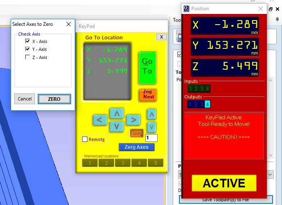Viewport: 282px width, 205px height.
Task: Click Save Toolpath(s) to File button
Action: (225, 200)
